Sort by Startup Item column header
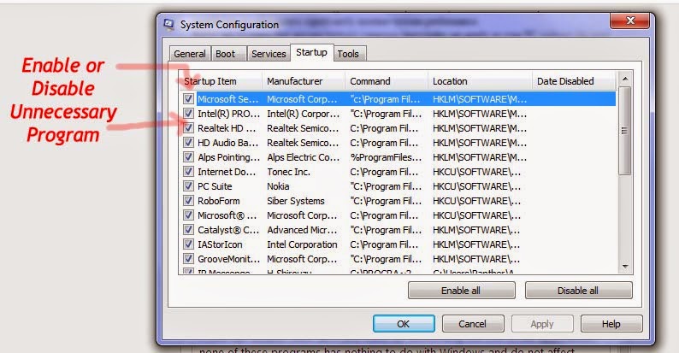This screenshot has height=353, width=679. pos(221,81)
